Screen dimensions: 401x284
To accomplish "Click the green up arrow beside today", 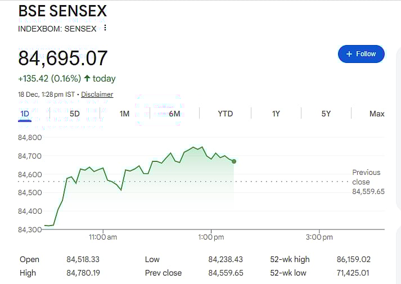I will tap(87, 78).
